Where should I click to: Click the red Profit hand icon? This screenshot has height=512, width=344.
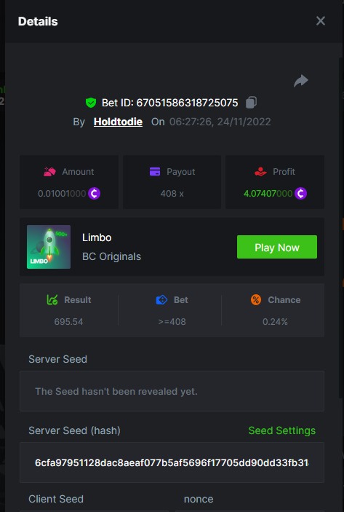[x=260, y=171]
